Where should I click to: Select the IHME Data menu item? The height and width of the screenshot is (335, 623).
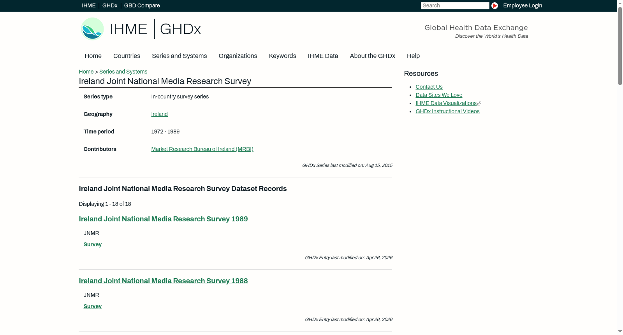click(x=323, y=56)
